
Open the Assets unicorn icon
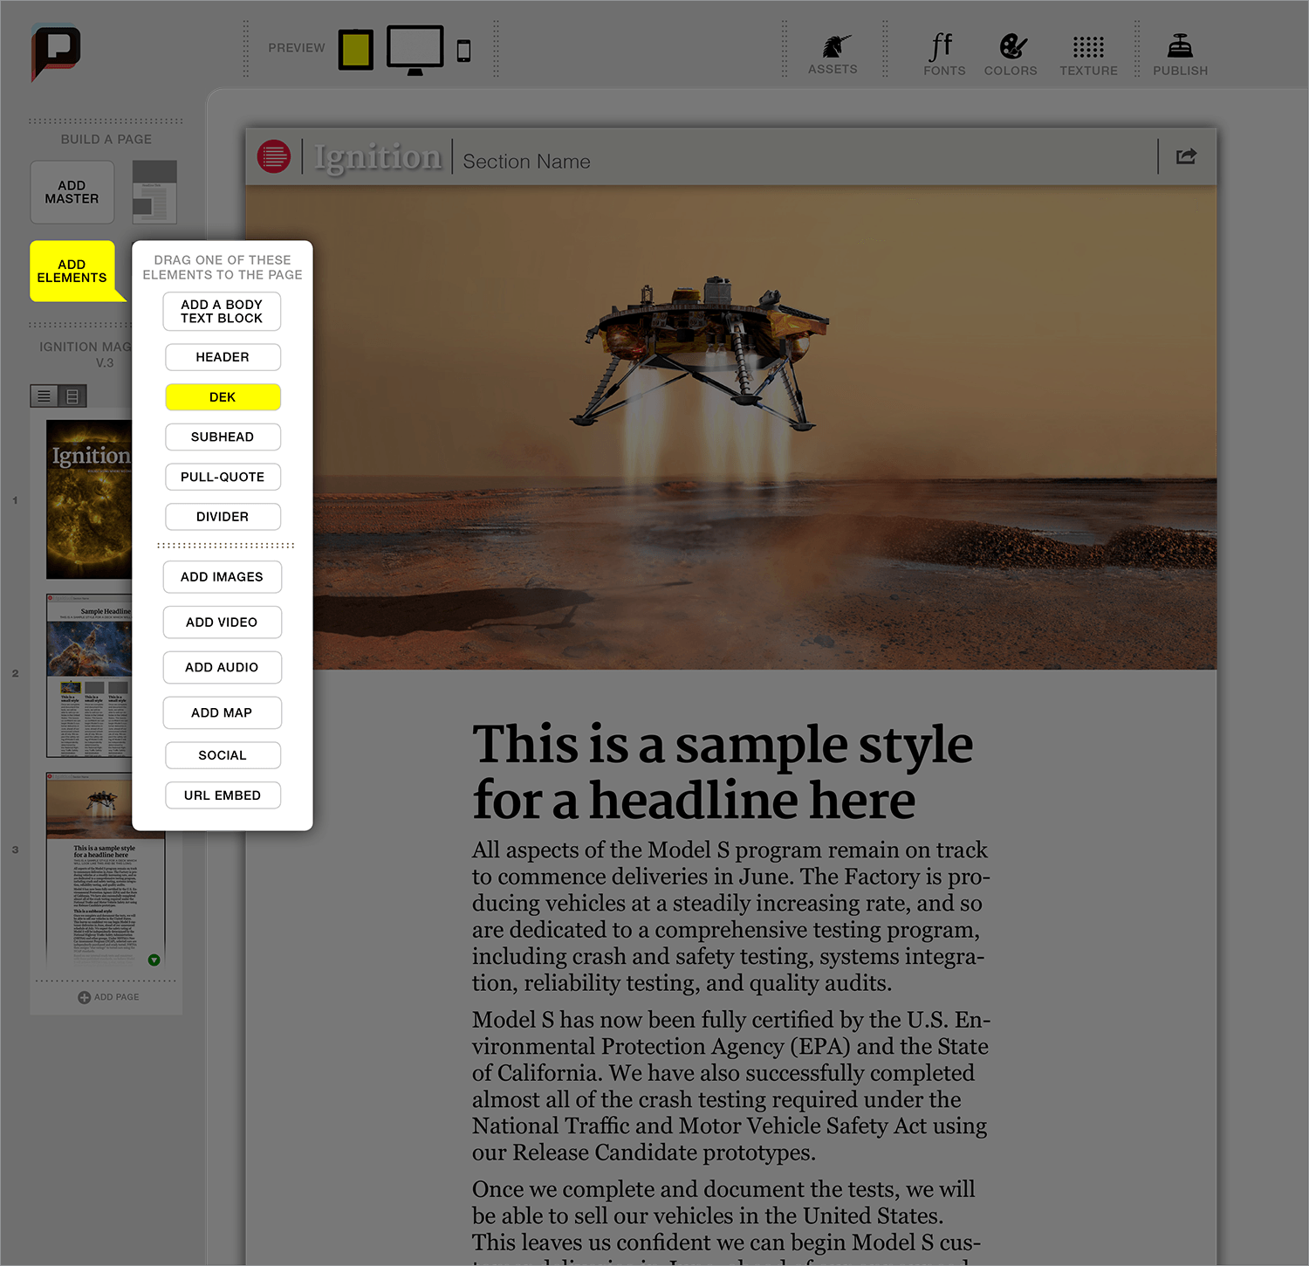(835, 46)
